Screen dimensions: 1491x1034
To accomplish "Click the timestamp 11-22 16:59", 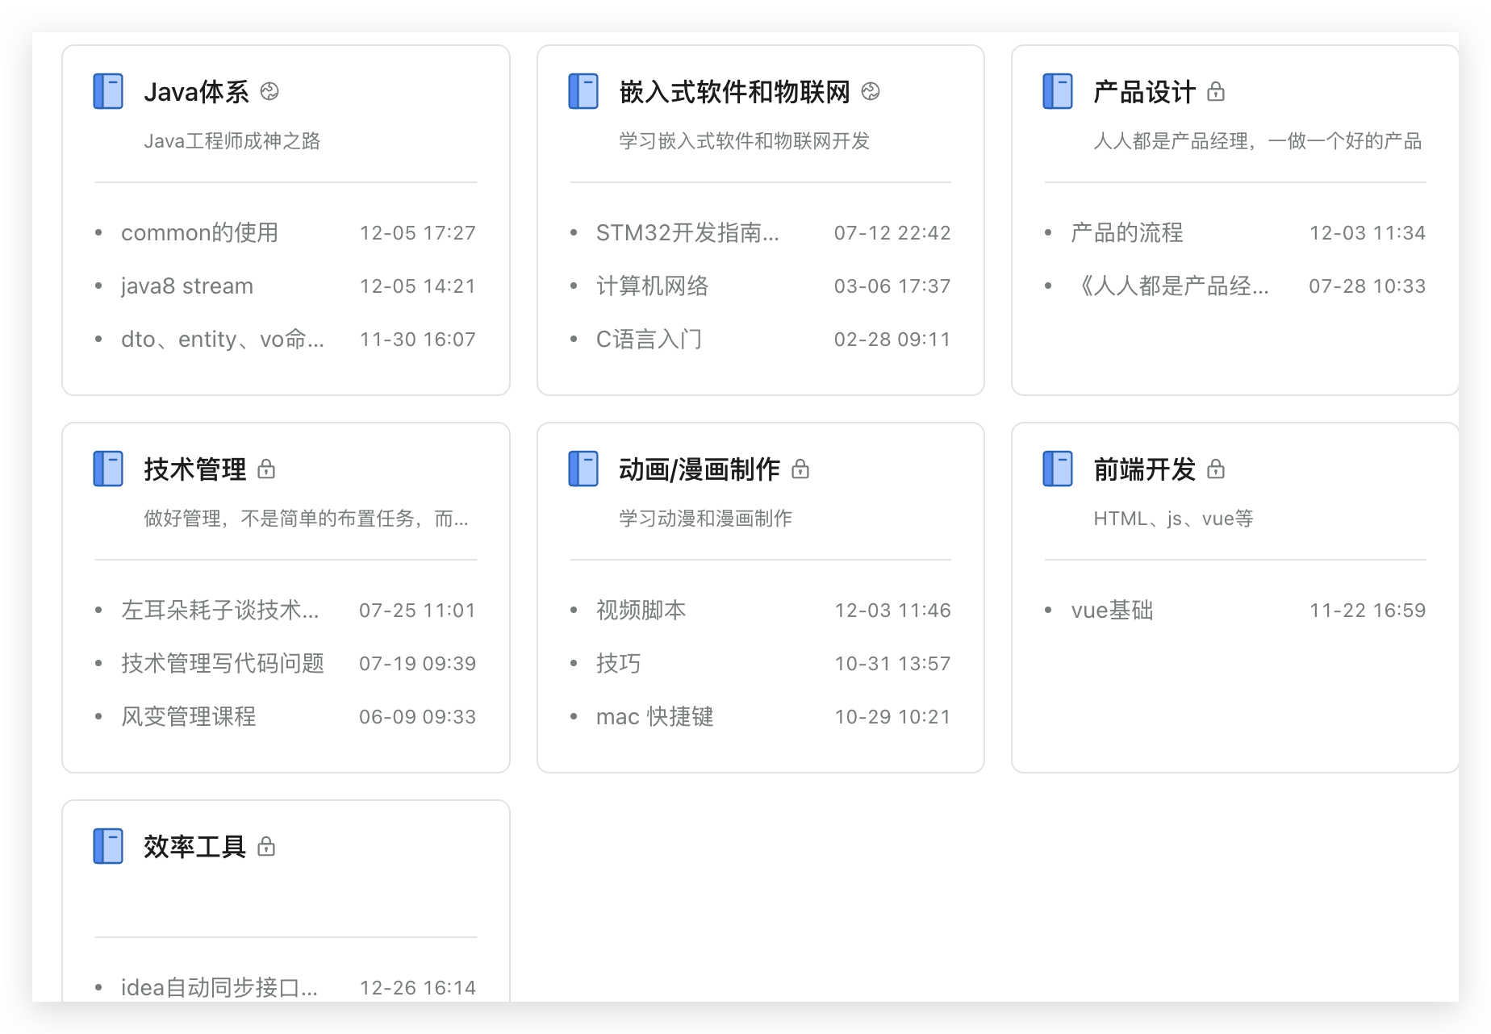I will 1368,611.
